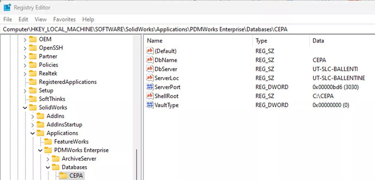Open the Edit menu

(x=23, y=19)
